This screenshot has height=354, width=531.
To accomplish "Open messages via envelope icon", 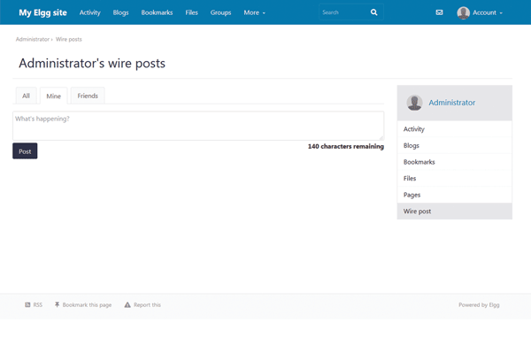I will tap(440, 13).
